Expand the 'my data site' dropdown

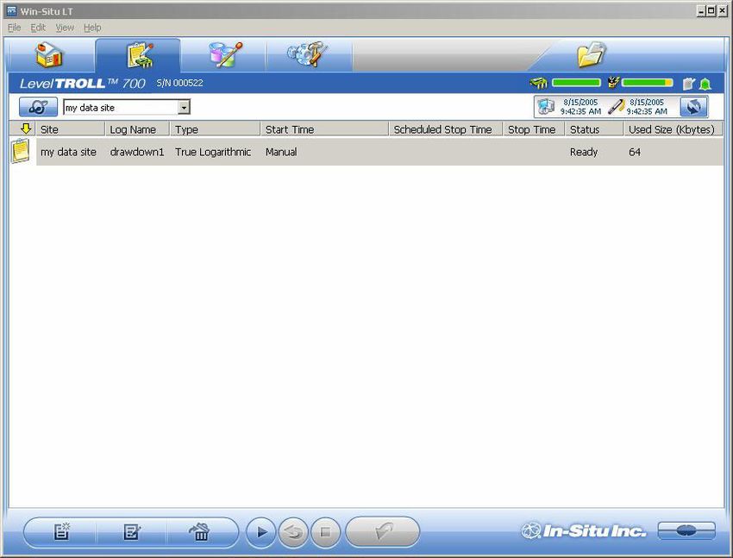tap(185, 108)
